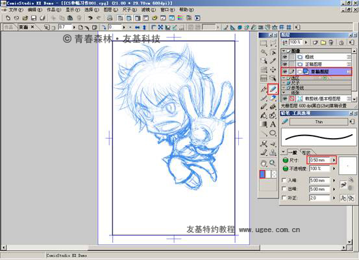This screenshot has width=359, height=260.
Task: Open layer opacity 100% arrow in layers panel
Action: pos(306,42)
